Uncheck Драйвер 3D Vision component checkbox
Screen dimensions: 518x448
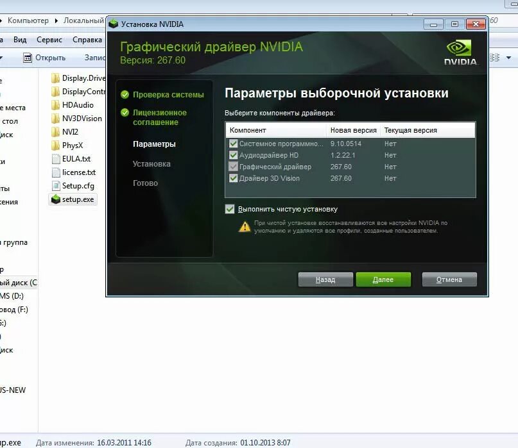pos(233,178)
